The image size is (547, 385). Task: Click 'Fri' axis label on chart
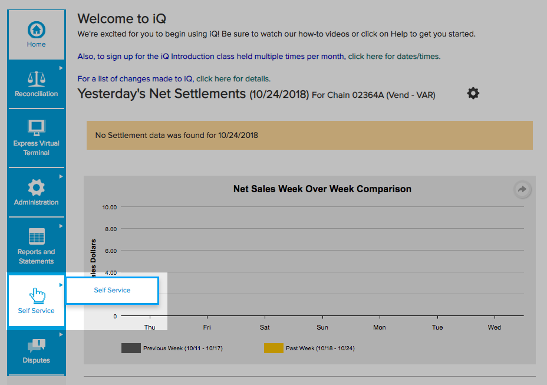pos(207,327)
